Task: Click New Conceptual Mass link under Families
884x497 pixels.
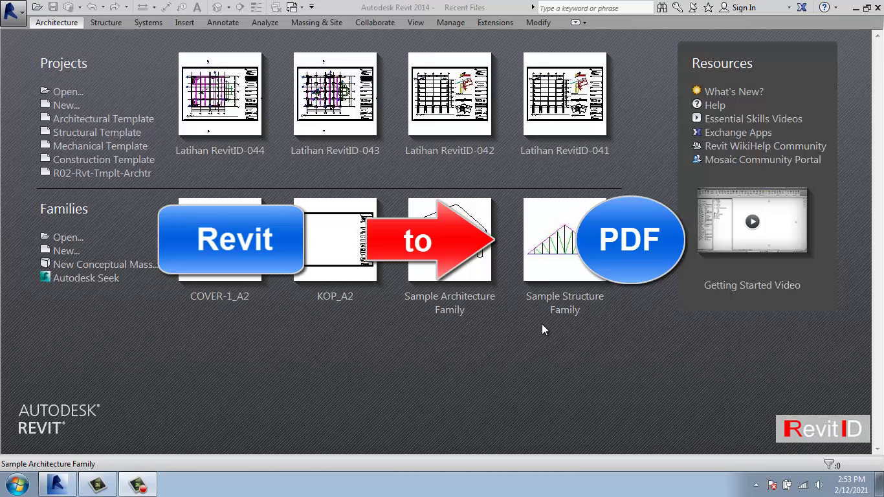Action: point(105,264)
